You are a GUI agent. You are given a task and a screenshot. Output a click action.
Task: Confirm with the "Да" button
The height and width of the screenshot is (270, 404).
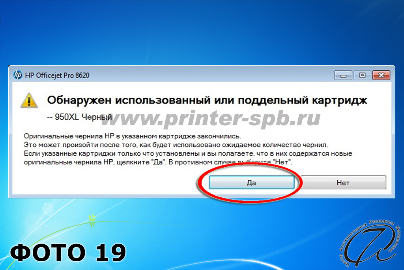251,183
